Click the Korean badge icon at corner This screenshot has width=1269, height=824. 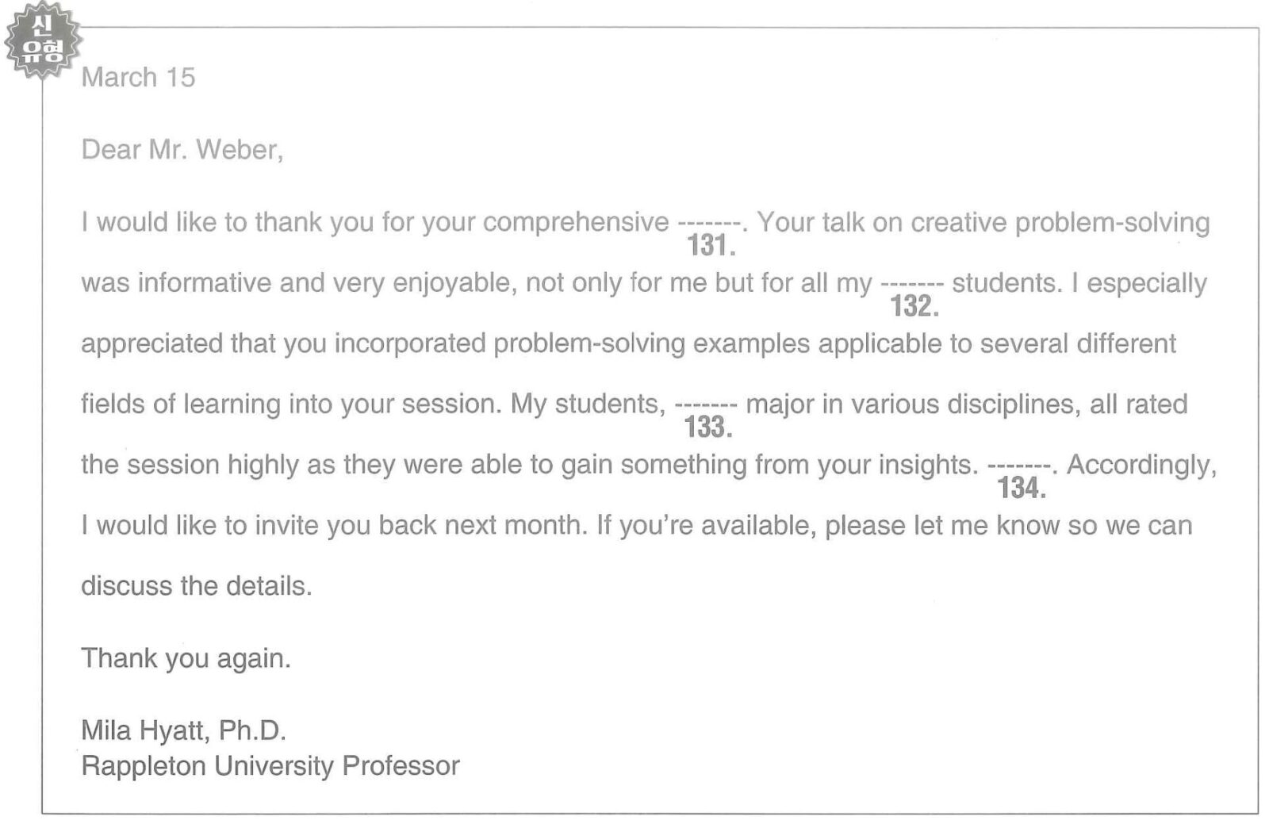(42, 40)
